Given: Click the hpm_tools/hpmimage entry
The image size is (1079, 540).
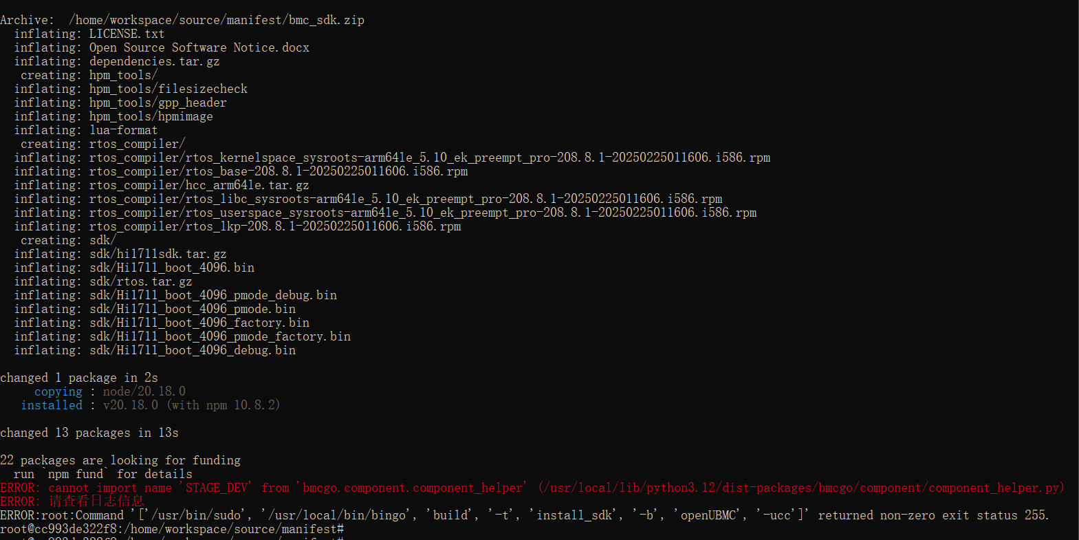Looking at the screenshot, I should click(x=151, y=116).
